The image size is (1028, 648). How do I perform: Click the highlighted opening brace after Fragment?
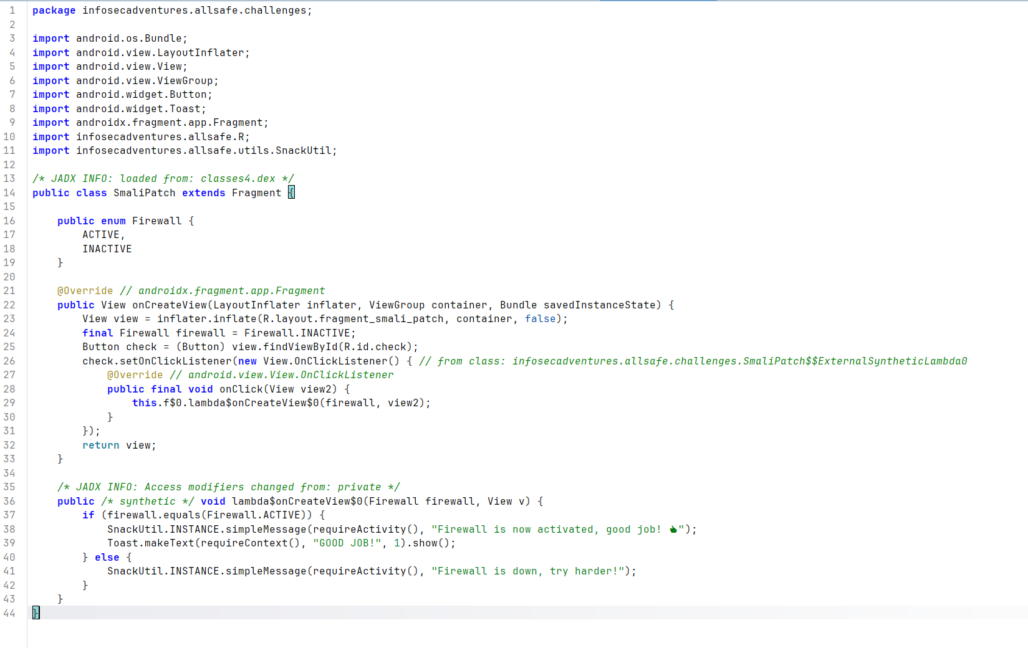pos(291,193)
